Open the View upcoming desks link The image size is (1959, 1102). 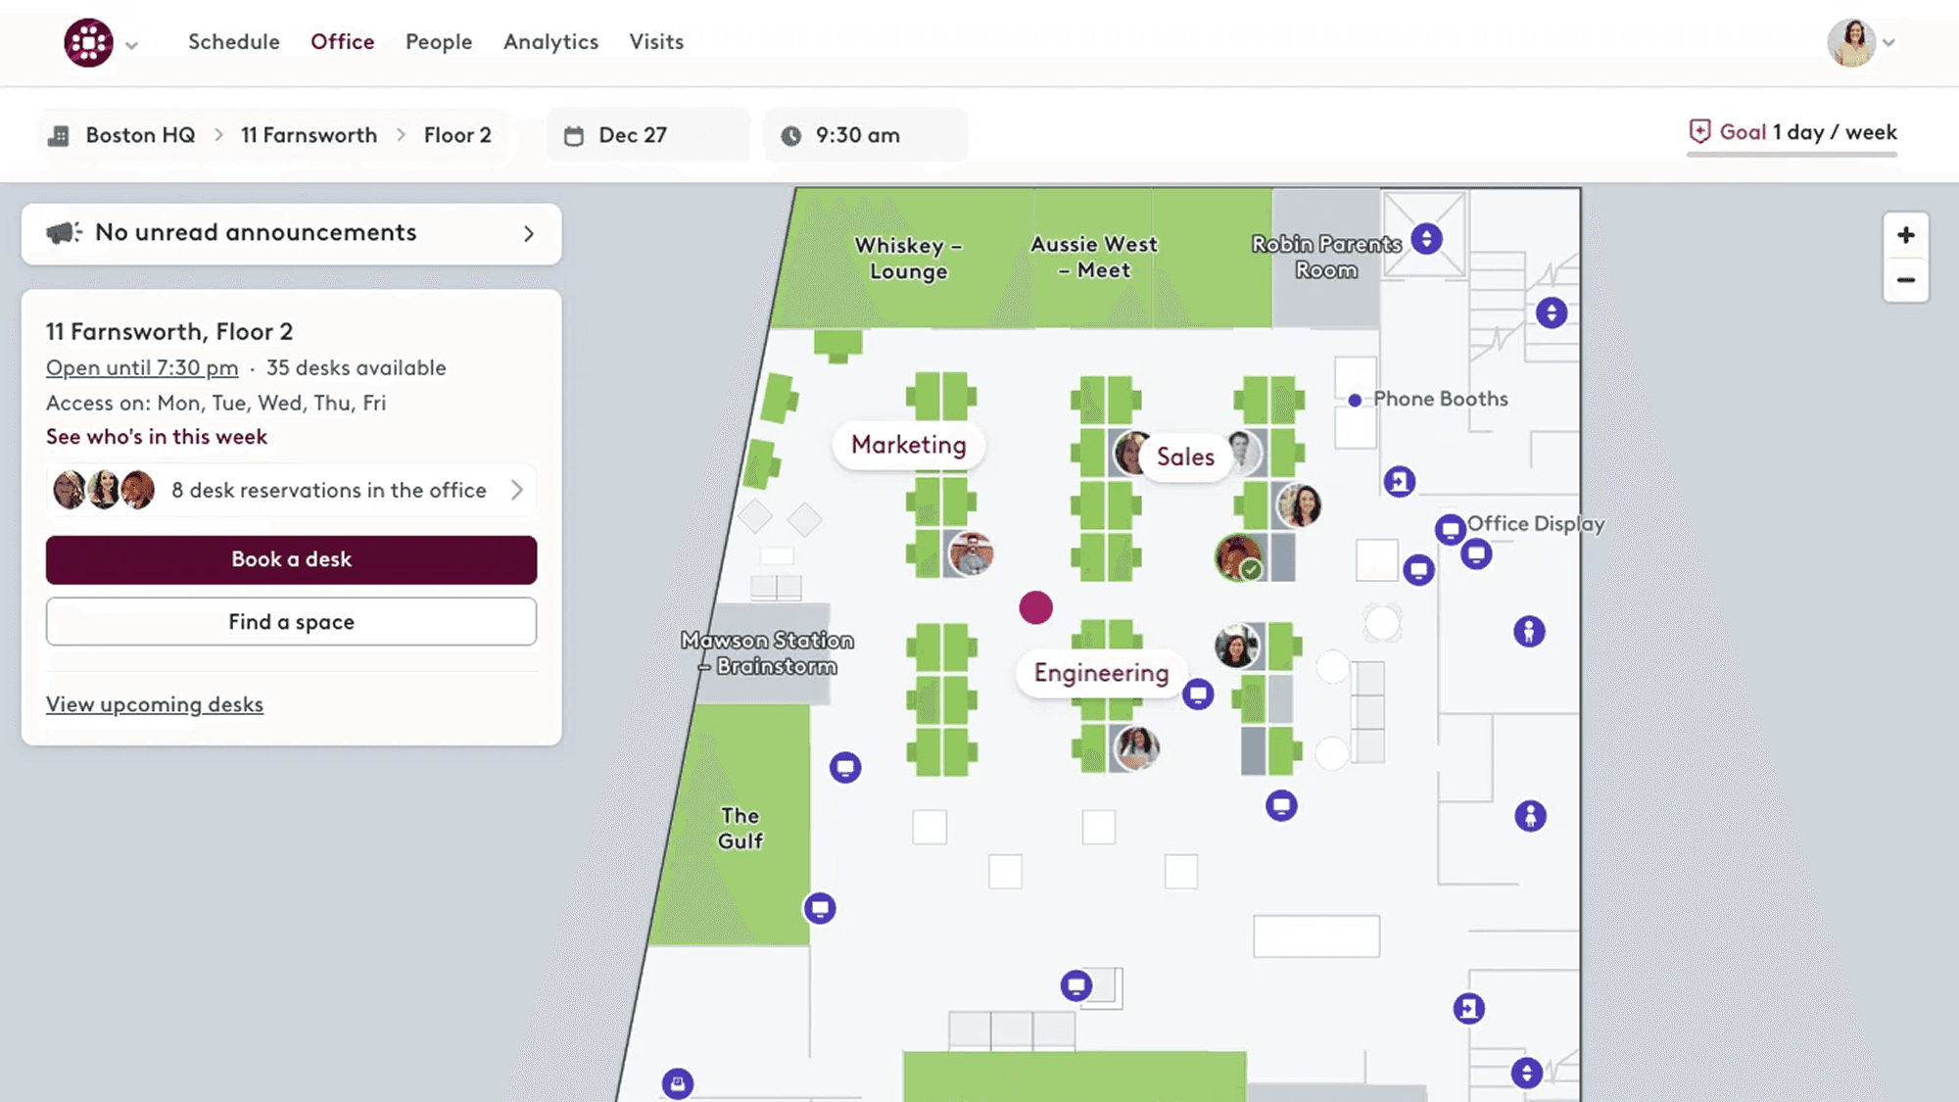coord(154,703)
